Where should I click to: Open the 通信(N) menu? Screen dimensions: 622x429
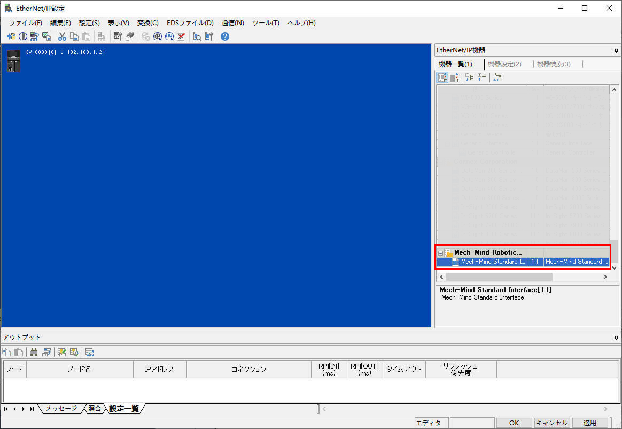coord(233,23)
